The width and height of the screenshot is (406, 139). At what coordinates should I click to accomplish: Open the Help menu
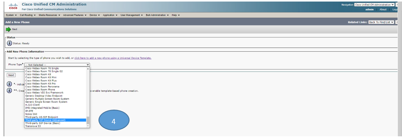[176, 15]
